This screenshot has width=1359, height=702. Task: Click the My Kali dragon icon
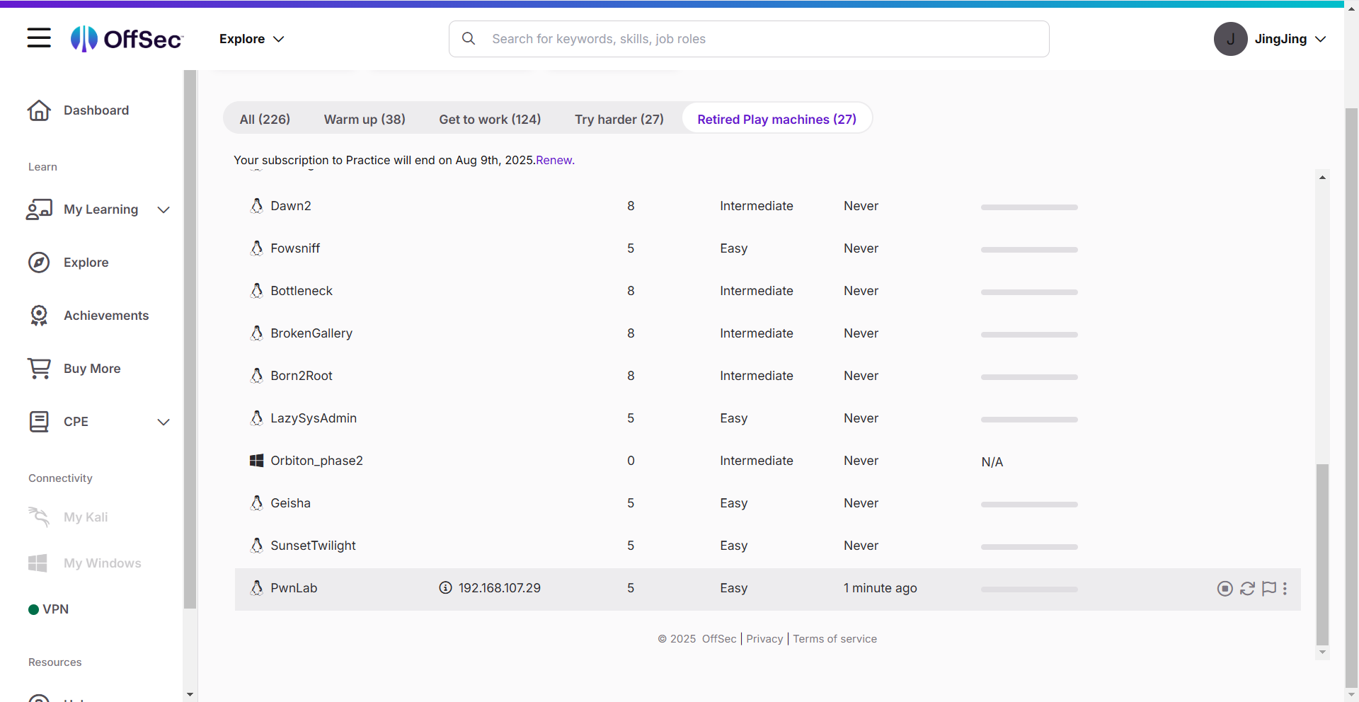39,517
